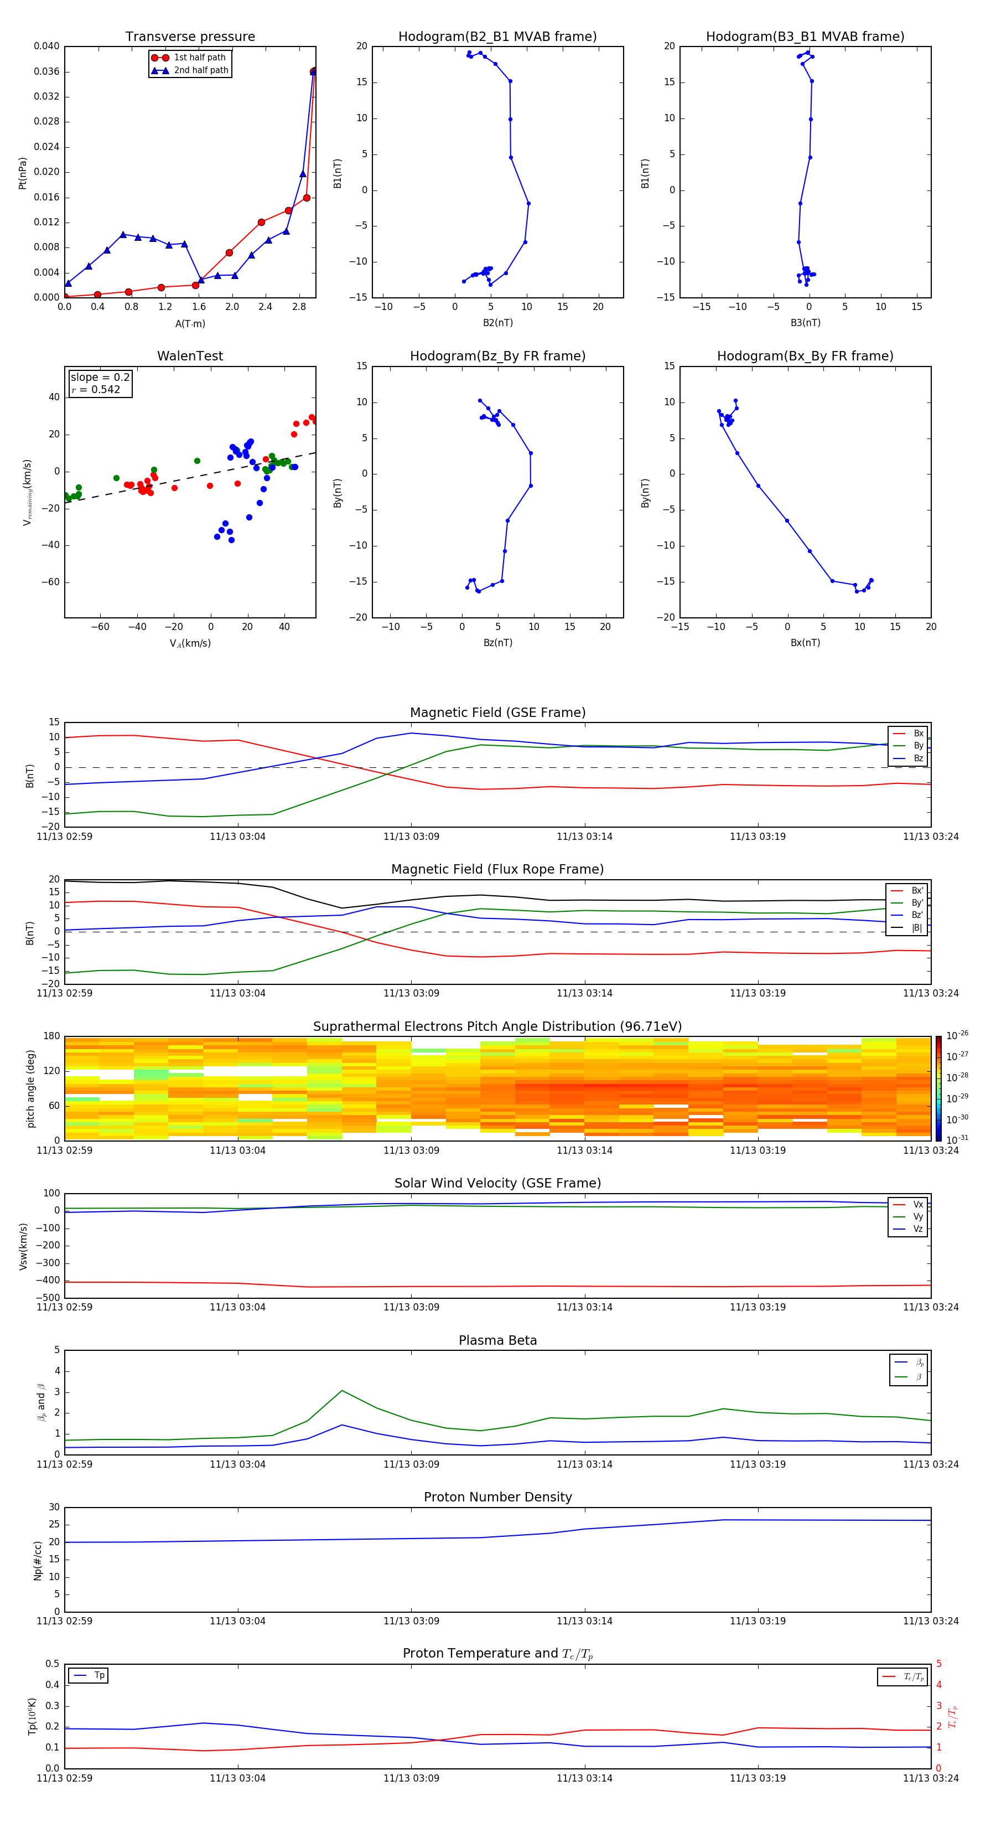Click the pitch angle distribution colorbar
Viewport: 996px width, 1827px height.
coord(938,1087)
